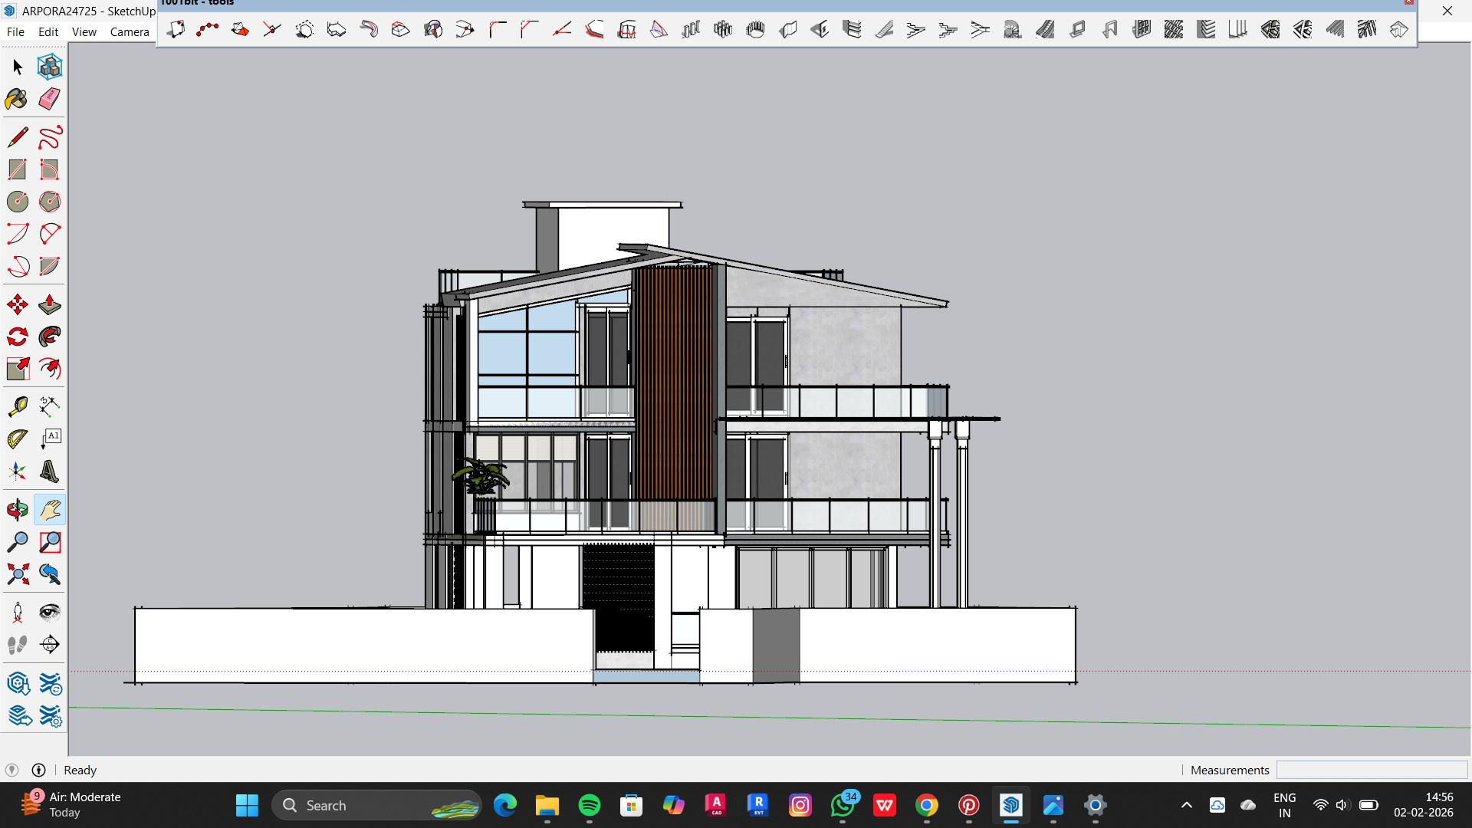1472x828 pixels.
Task: Activate the Orbit tool
Action: 17,510
